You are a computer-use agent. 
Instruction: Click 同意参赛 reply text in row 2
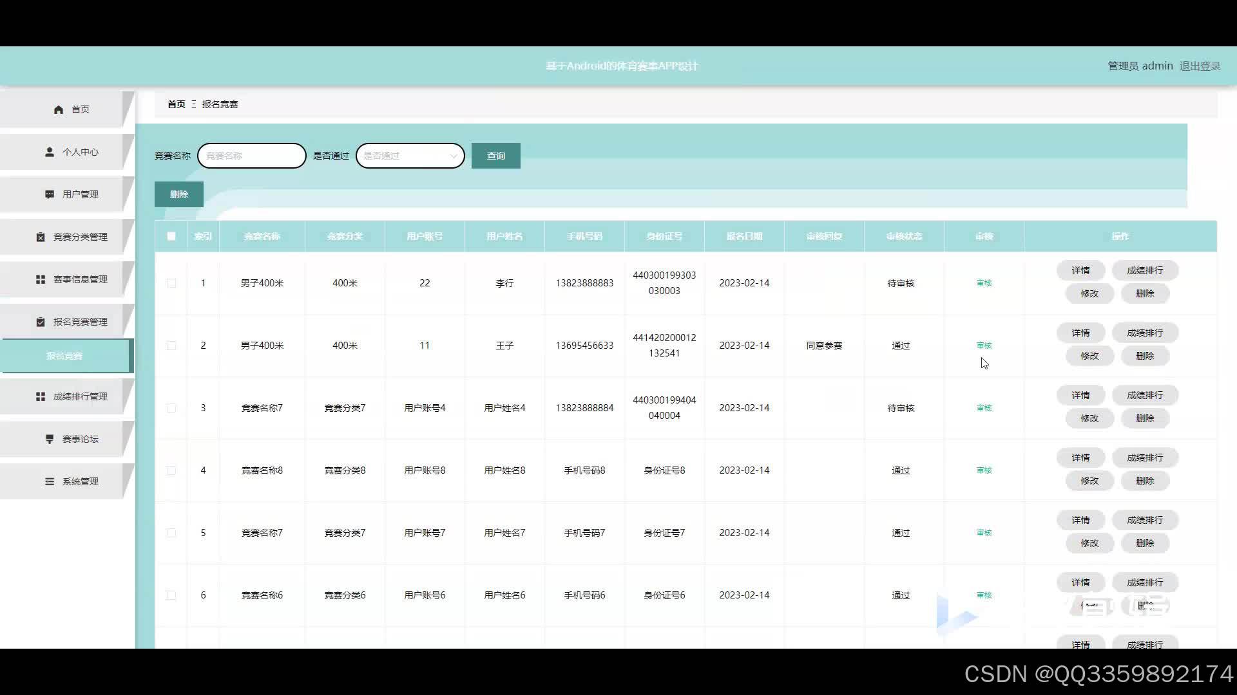[x=824, y=346]
